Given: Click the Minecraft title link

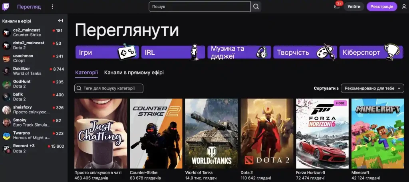Looking at the screenshot, I should (x=361, y=172).
